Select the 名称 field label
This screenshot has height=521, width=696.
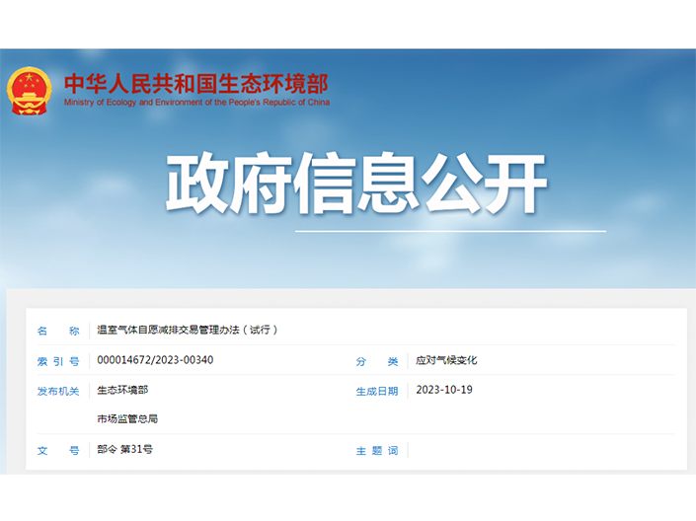[x=58, y=331]
